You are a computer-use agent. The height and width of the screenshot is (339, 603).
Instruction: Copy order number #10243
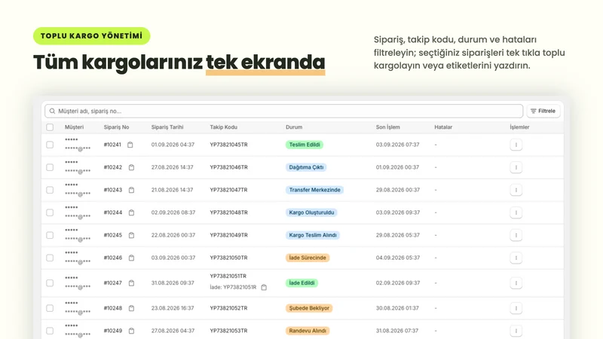click(131, 190)
